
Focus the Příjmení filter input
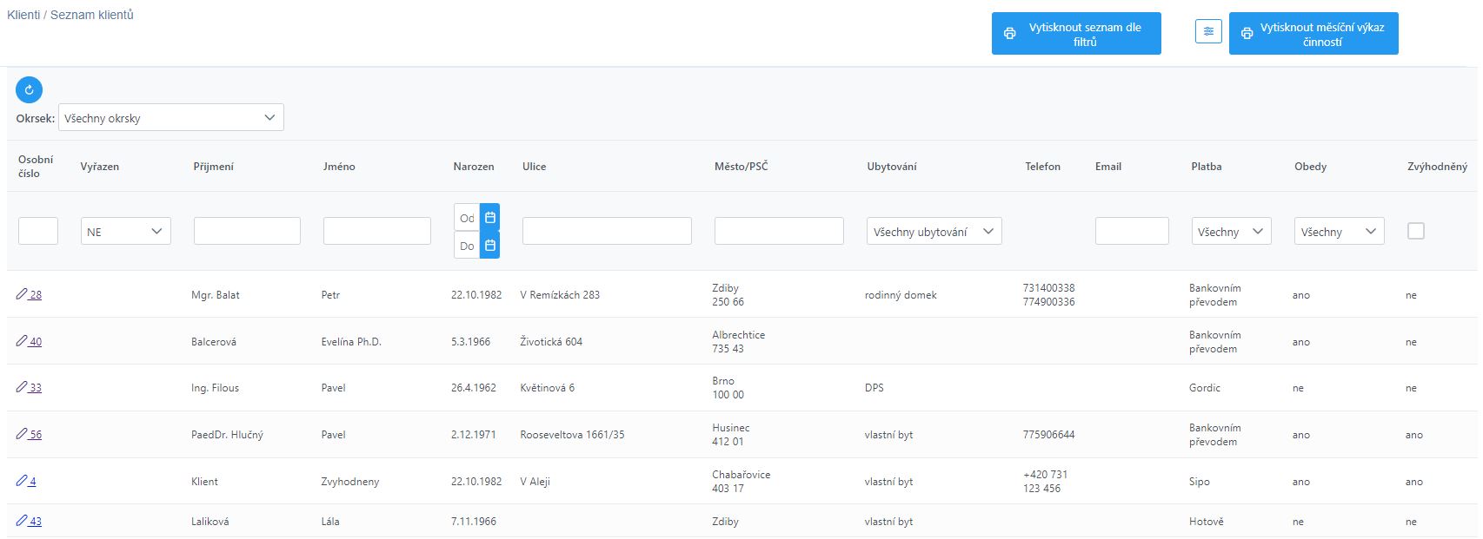click(247, 231)
